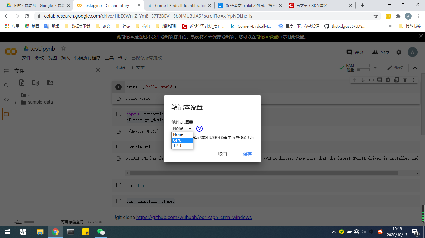Click the horizontal output scrollbar
The image size is (425, 238).
point(264,173)
